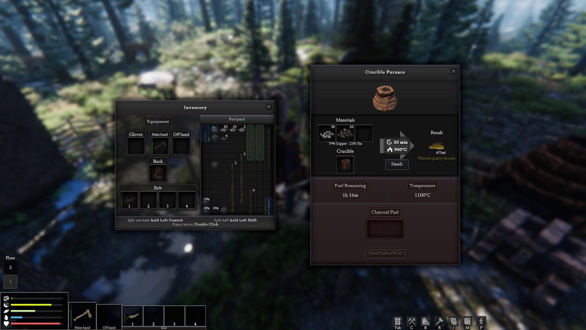This screenshot has width=586, height=330.
Task: Click belt slot 2 item
Action: pyautogui.click(x=149, y=200)
